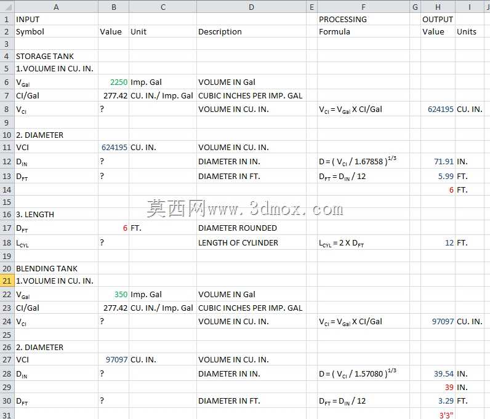Click the 39.54 output value
The image size is (490, 419).
tap(438, 373)
